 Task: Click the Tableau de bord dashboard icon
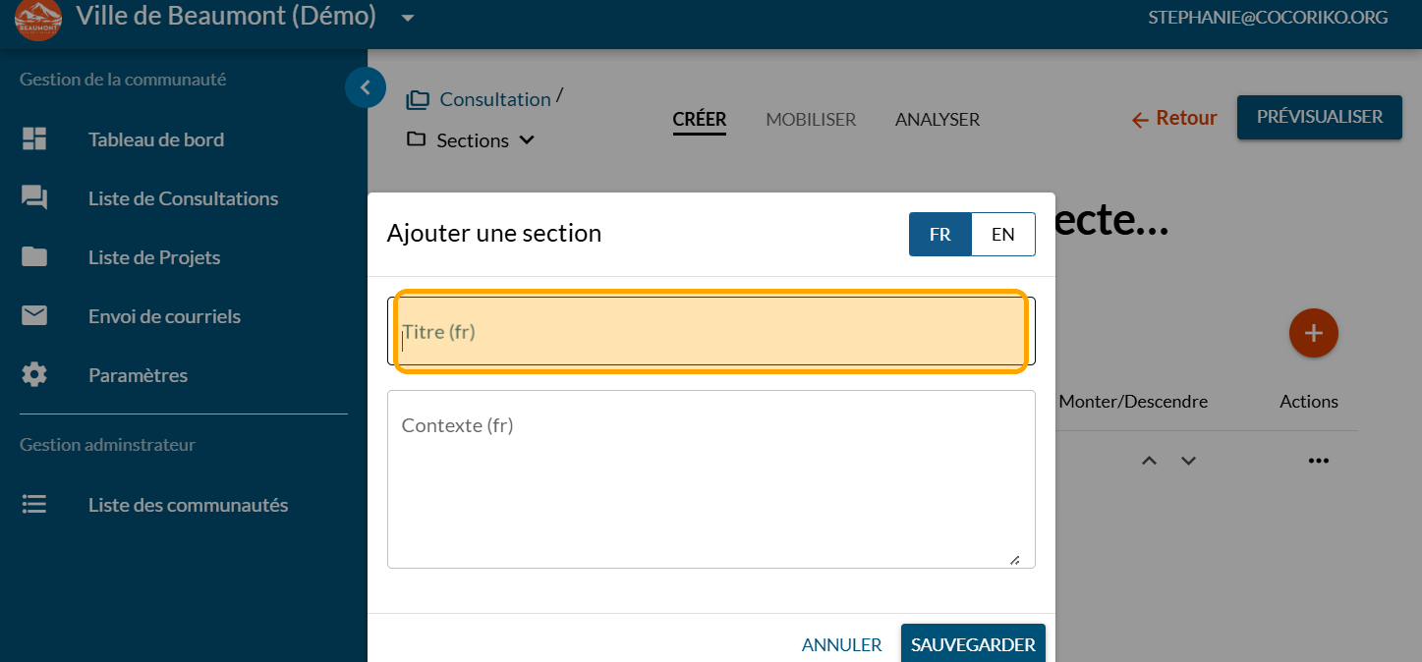coord(34,139)
